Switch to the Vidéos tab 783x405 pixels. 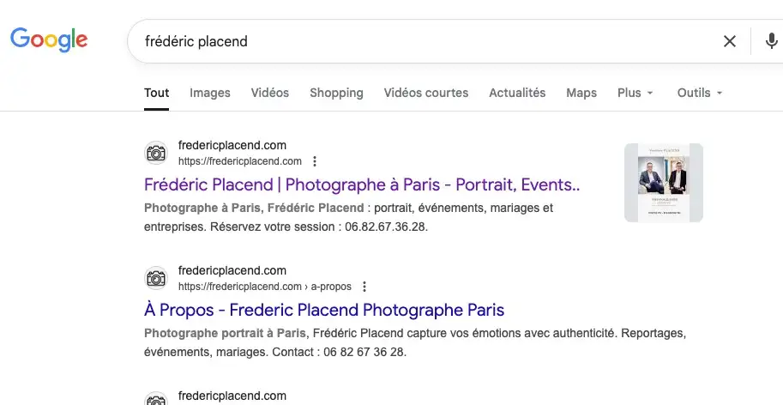coord(270,93)
